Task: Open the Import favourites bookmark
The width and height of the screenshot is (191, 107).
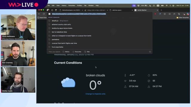Action: point(42,18)
